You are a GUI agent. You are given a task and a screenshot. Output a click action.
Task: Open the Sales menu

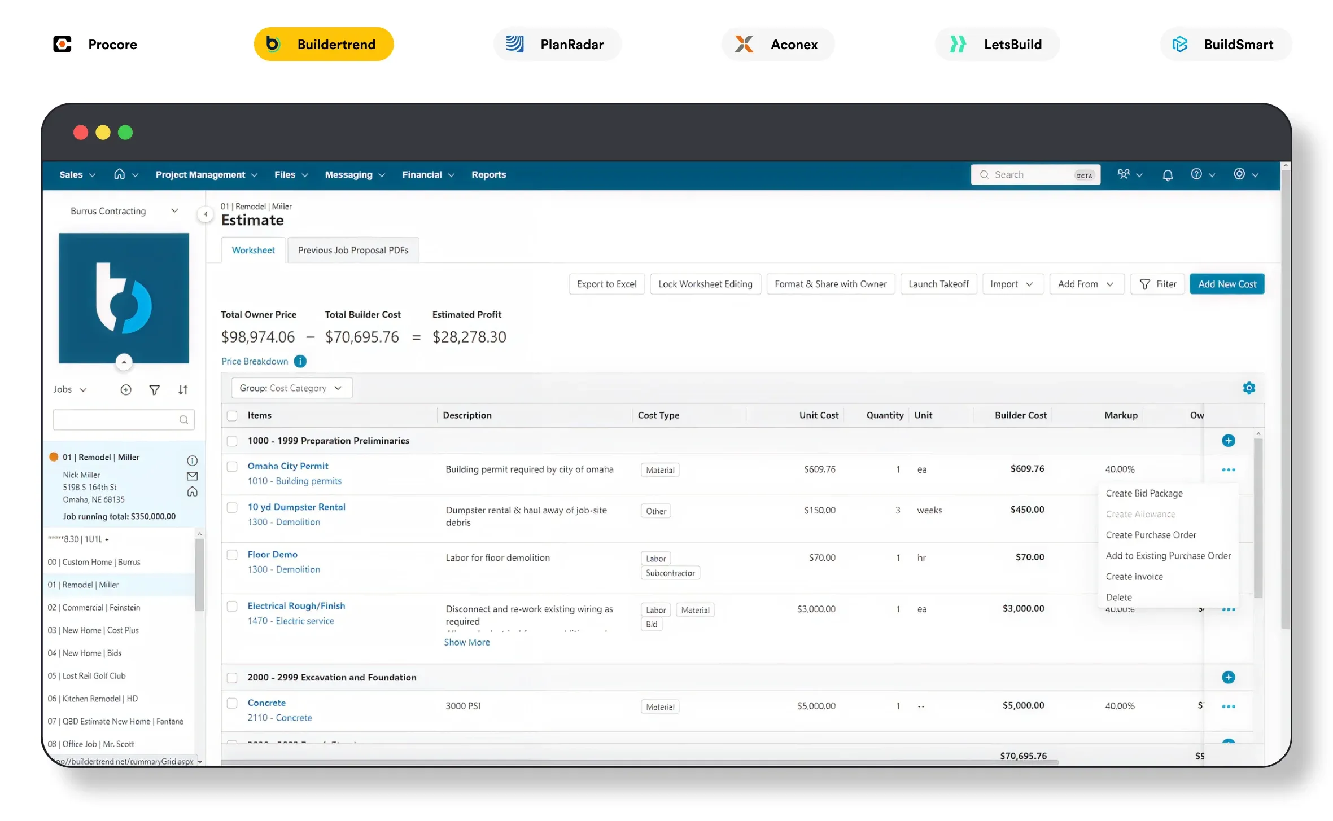(x=77, y=175)
